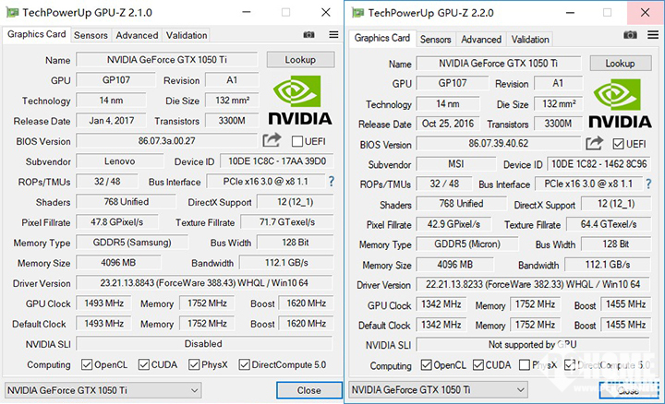Viewport: 665px width, 404px height.
Task: Toggle OpenCL checkbox in GPU-Z 2.2.0
Action: coord(426,365)
